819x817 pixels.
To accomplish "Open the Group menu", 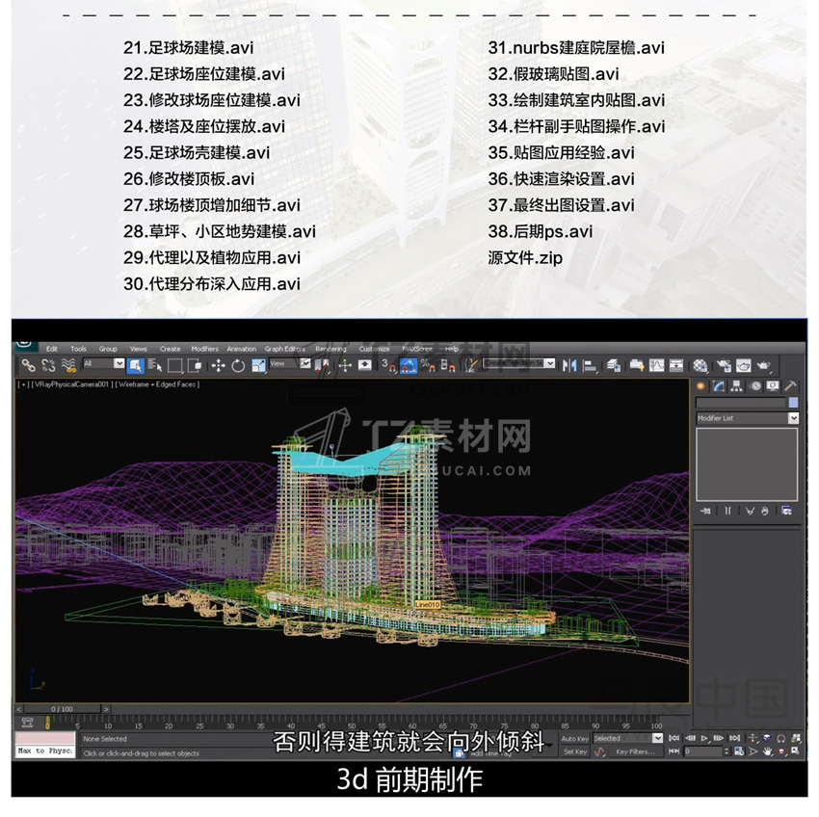I will click(108, 349).
